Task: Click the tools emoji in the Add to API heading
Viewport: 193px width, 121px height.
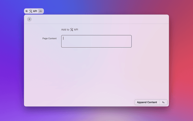Action: [x=72, y=30]
